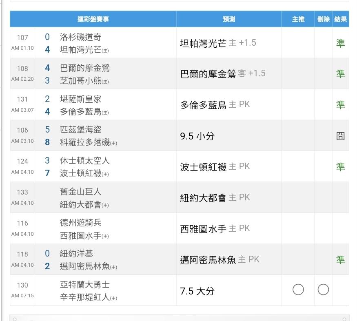This screenshot has height=321, width=357.
Task: Click prediction 巴爾的摩金鶯 客 +1.5
Action: click(223, 74)
